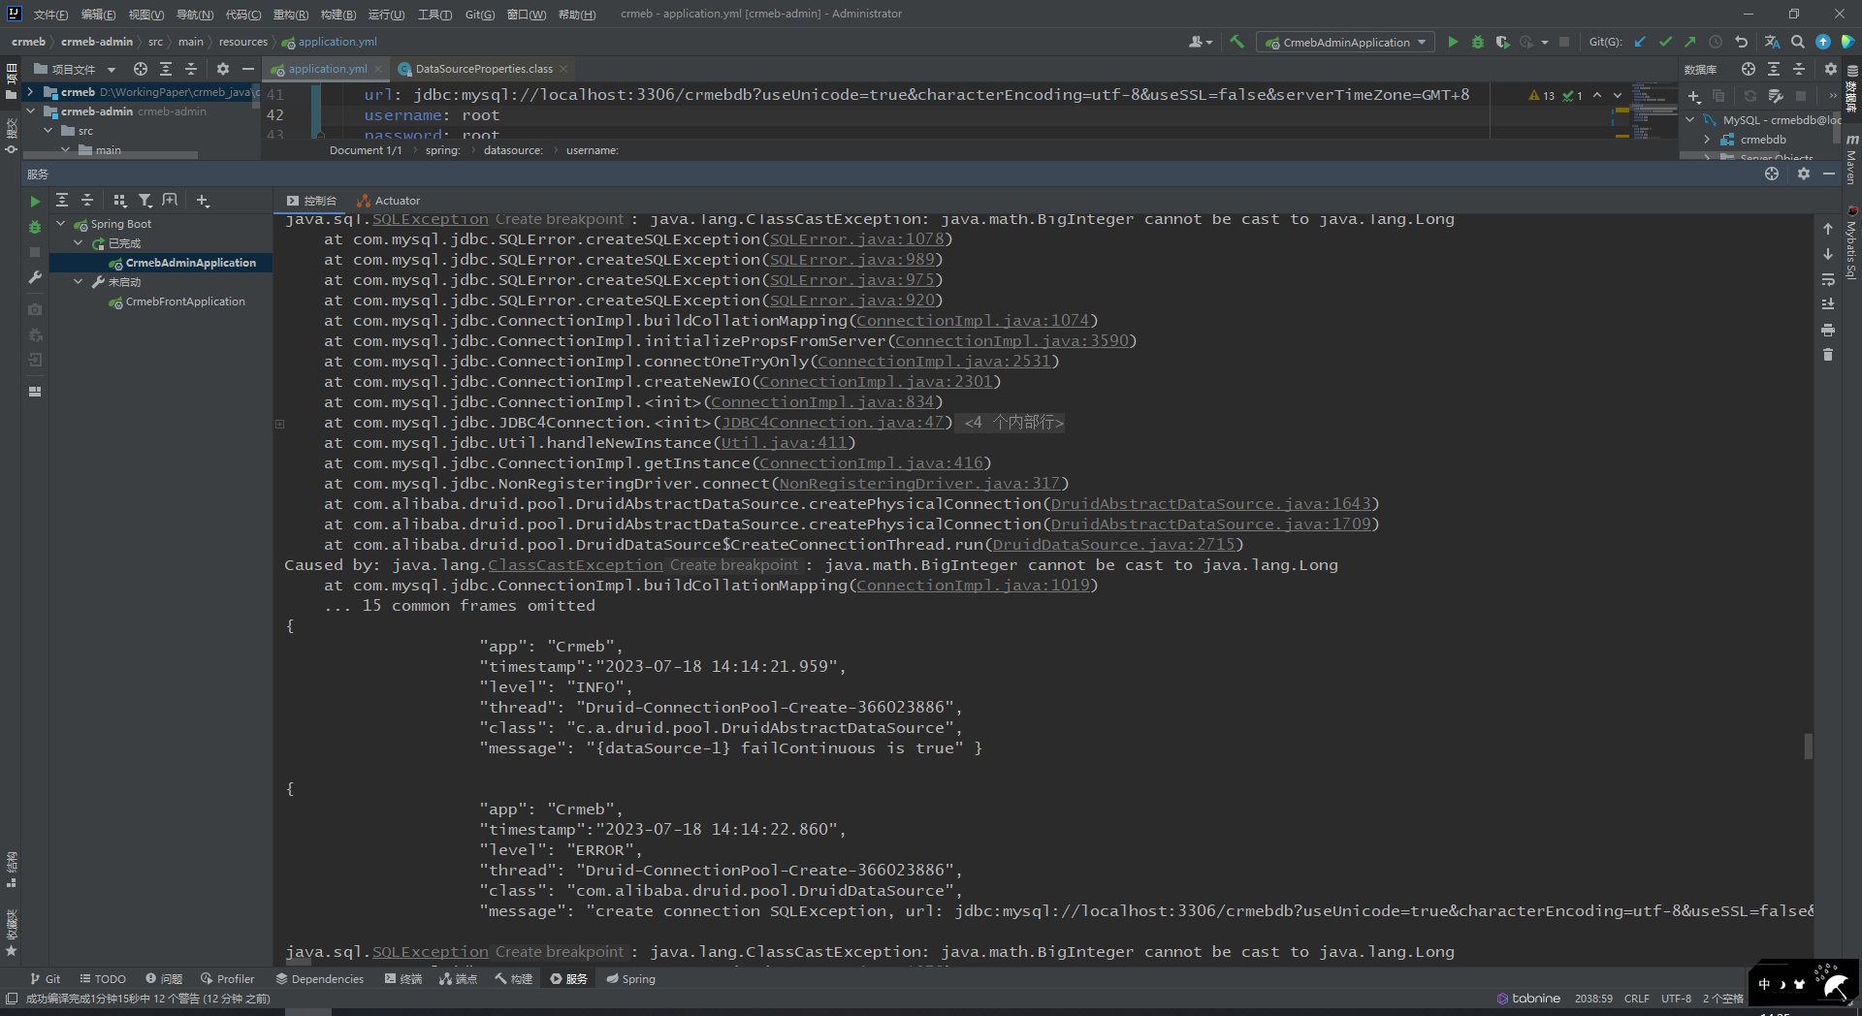Expand all nodes in the Services toolbar
This screenshot has width=1862, height=1016.
tap(62, 200)
